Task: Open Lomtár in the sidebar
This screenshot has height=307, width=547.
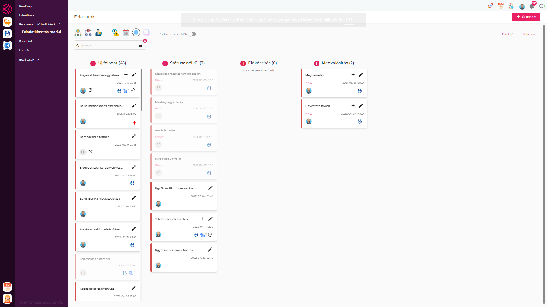Action: tap(24, 51)
